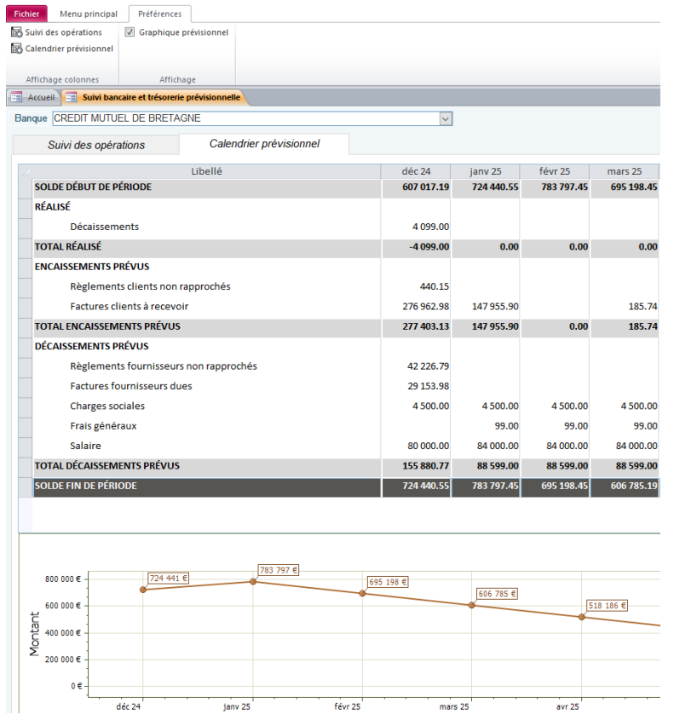Viewport: 674px width, 726px height.
Task: Click the form selector icon beside Libellé header
Action: coord(25,173)
